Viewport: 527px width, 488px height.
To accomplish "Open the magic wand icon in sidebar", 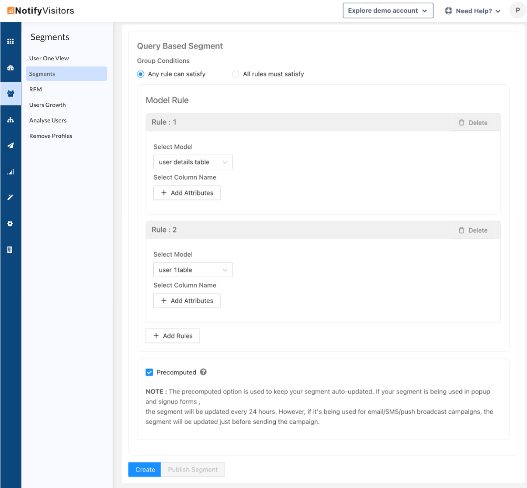I will (10, 198).
